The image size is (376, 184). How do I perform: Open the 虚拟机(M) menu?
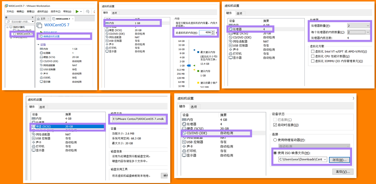pos(42,12)
